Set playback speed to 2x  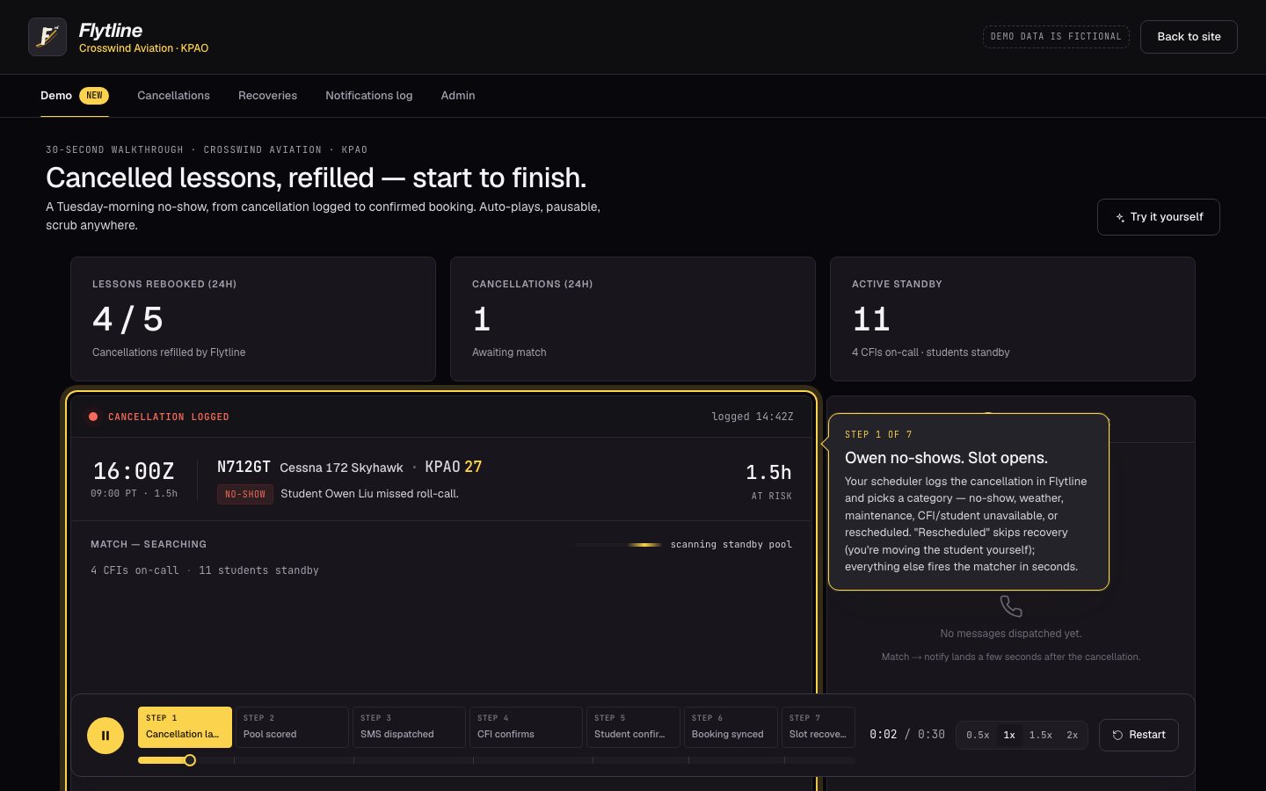[x=1073, y=735]
